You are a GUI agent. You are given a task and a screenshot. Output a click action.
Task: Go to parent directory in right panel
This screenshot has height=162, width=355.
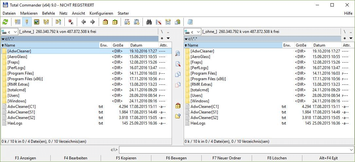351,32
